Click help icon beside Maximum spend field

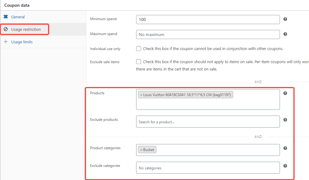(x=285, y=34)
